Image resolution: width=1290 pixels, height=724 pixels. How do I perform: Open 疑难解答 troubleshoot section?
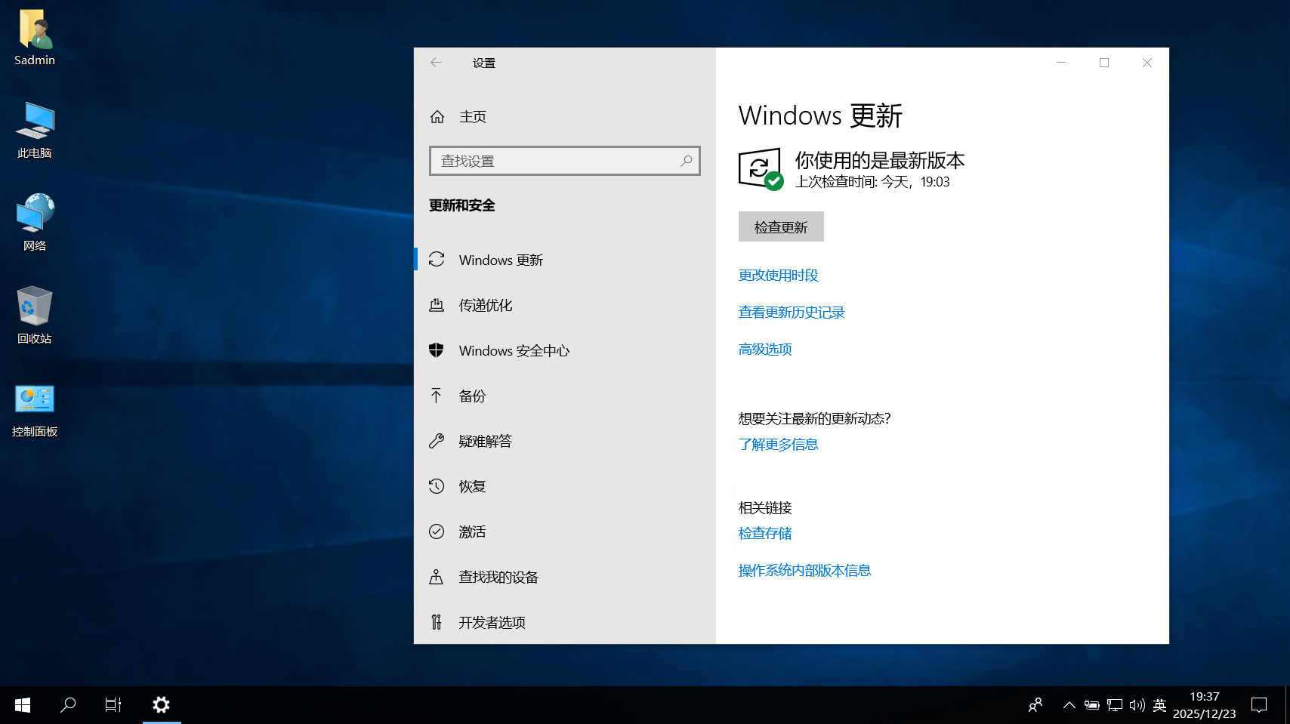coord(485,441)
